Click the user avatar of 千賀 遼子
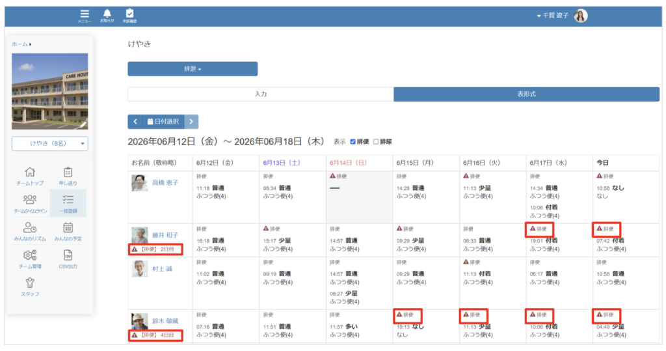The image size is (666, 351). point(581,16)
